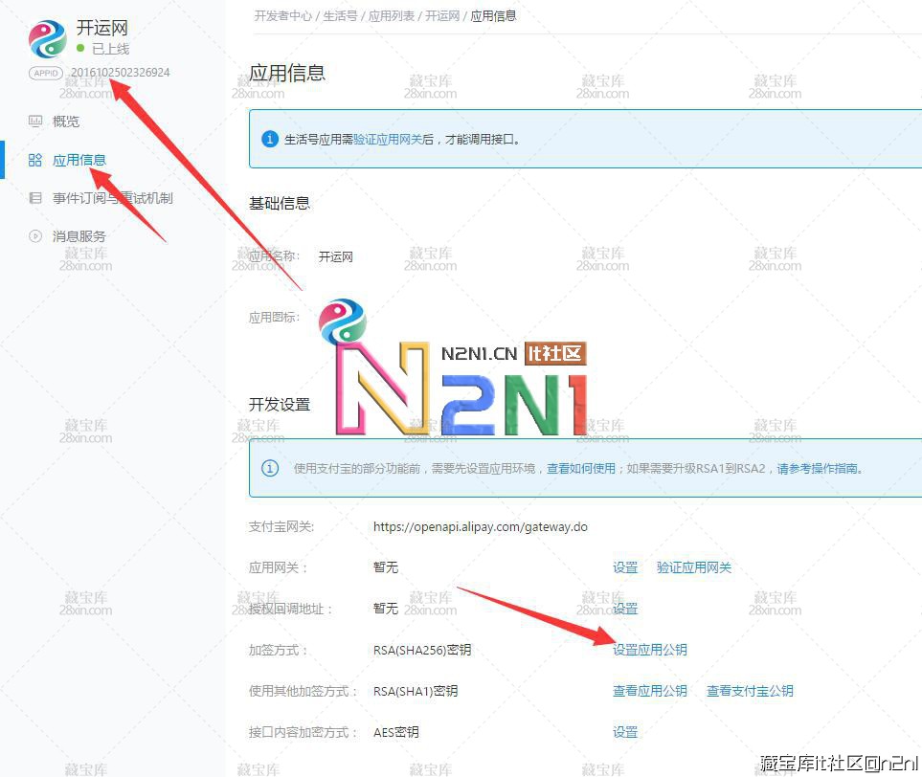Click the 消息服务 play-circle icon
Viewport: 922px width, 777px height.
pos(35,236)
